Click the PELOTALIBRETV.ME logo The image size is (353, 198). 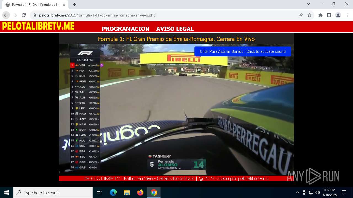[38, 26]
